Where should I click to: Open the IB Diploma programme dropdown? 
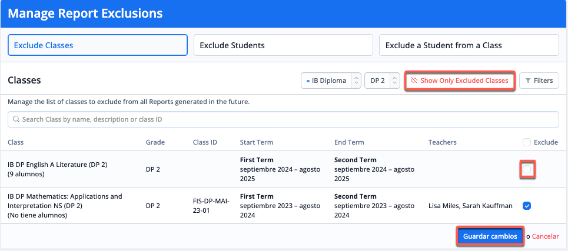coord(331,81)
